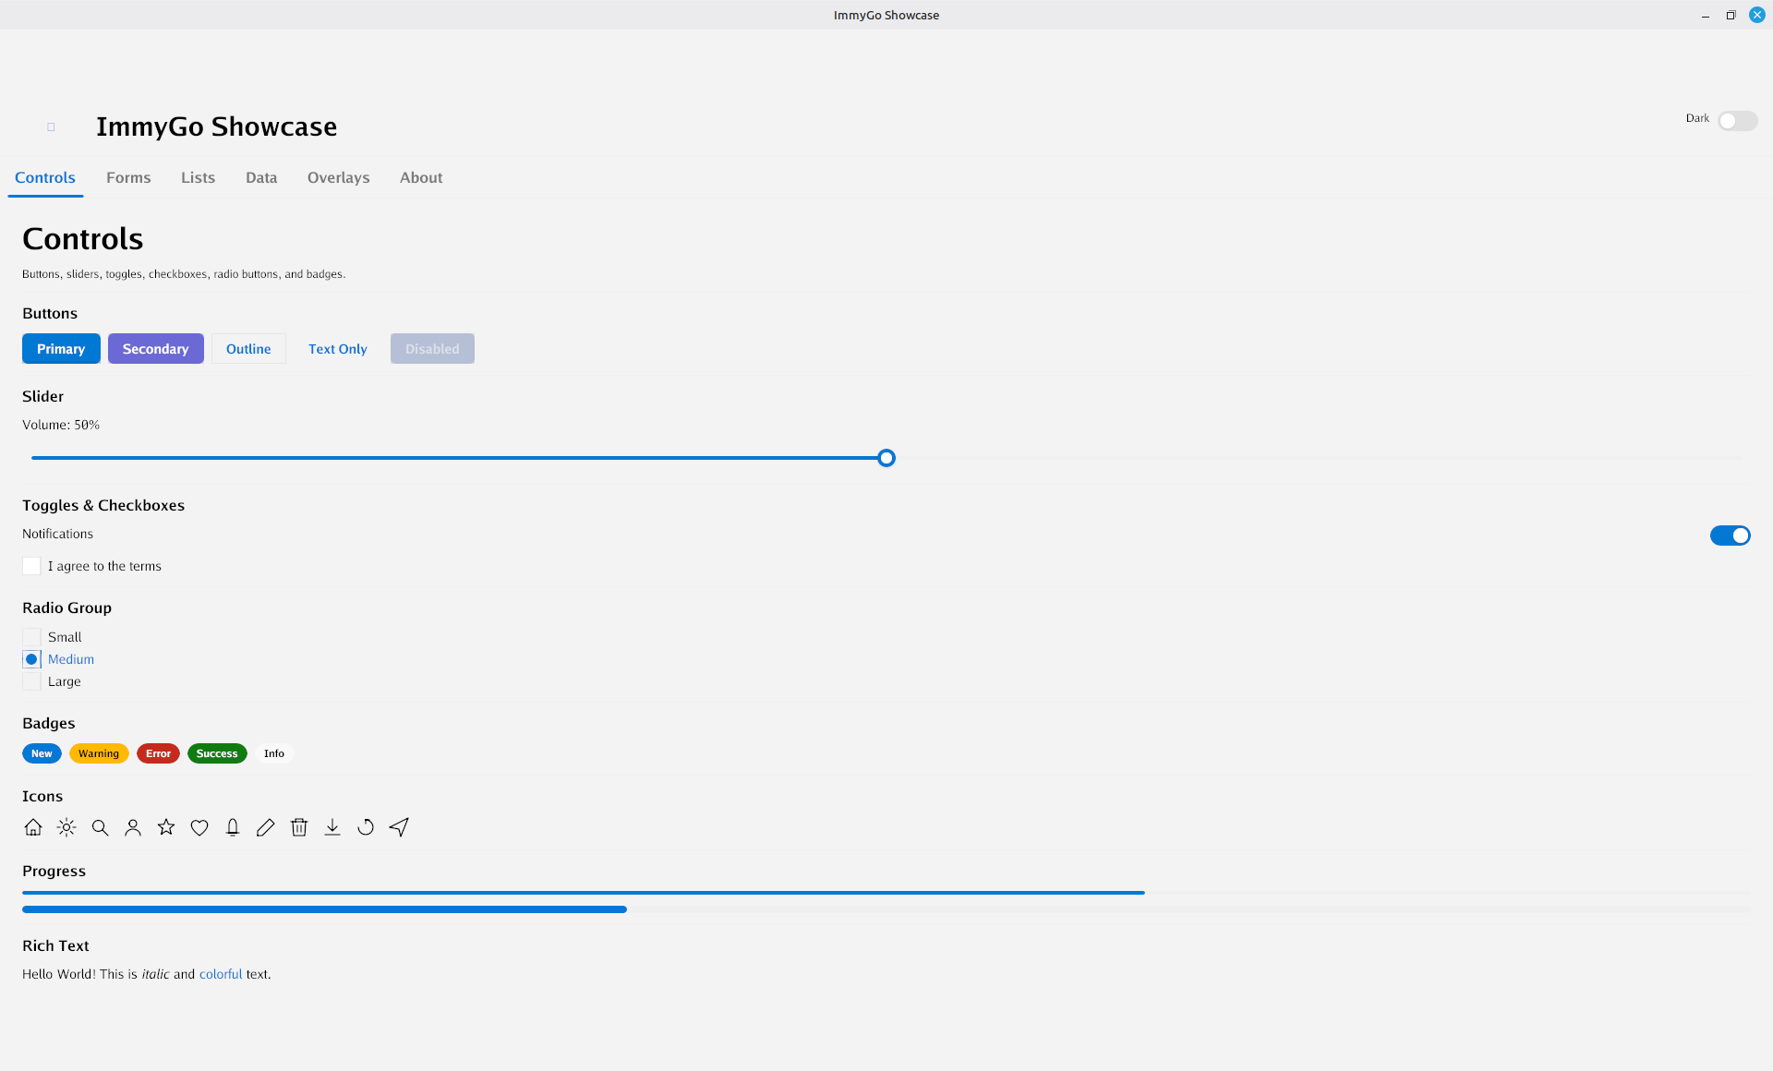1773x1071 pixels.
Task: Click the Outline button
Action: [x=248, y=349]
